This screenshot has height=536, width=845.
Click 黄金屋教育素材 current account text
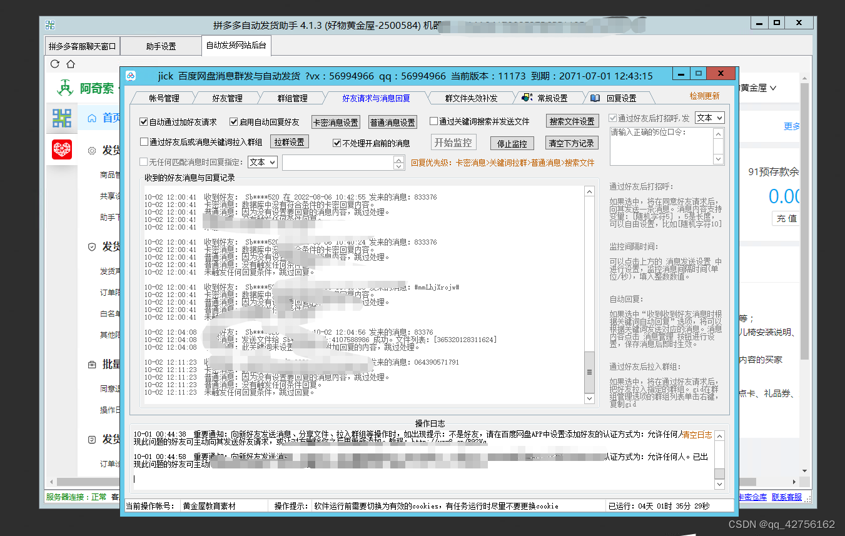[x=209, y=505]
